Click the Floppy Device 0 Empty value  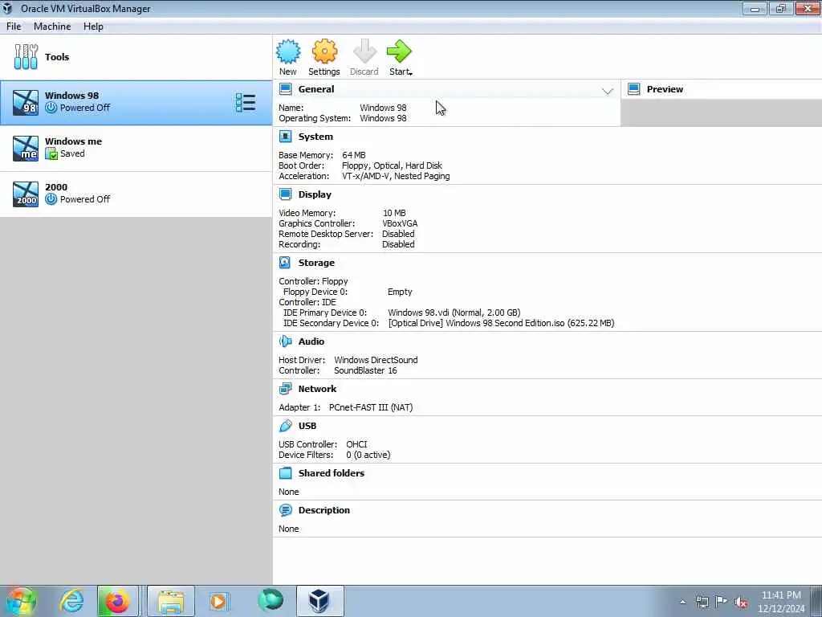[x=400, y=292]
